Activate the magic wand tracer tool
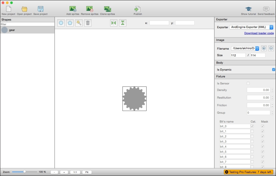Screen dimensions: 276x176 (79, 23)
